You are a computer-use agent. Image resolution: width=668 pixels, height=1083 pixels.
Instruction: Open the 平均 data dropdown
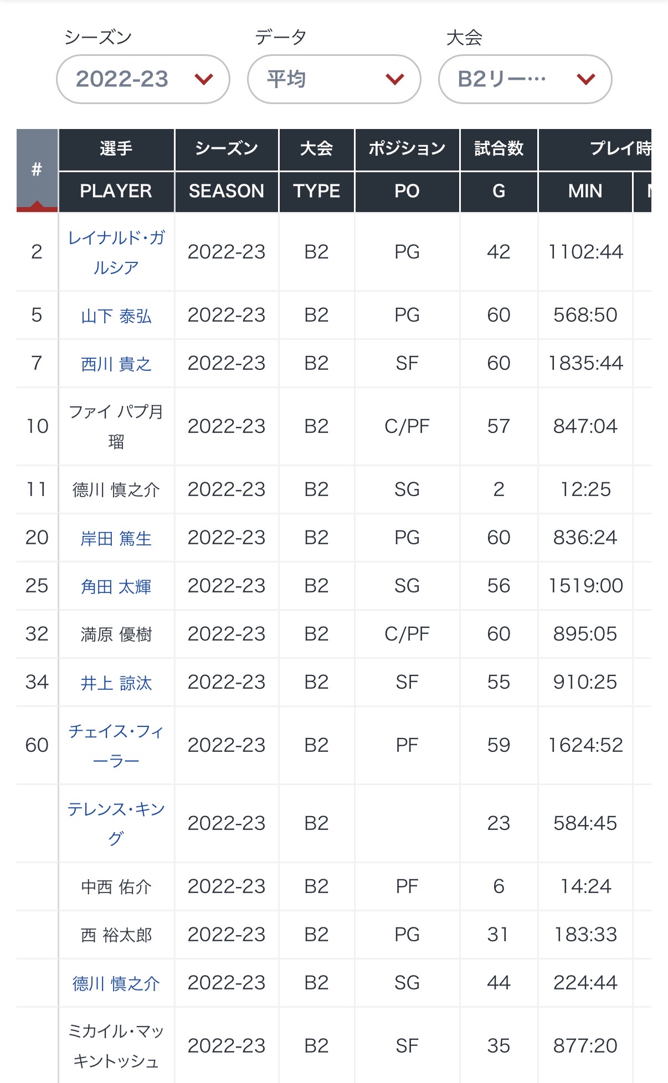pyautogui.click(x=334, y=79)
